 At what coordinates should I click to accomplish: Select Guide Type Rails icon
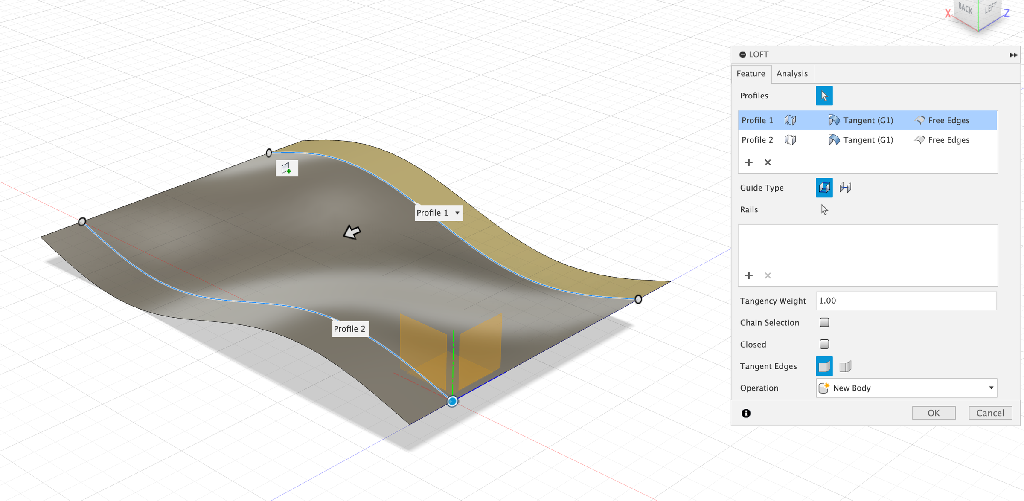[824, 188]
